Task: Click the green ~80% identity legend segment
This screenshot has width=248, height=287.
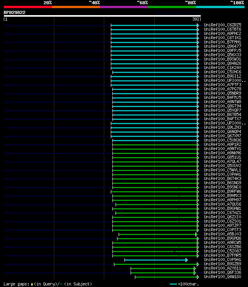Action: click(172, 7)
